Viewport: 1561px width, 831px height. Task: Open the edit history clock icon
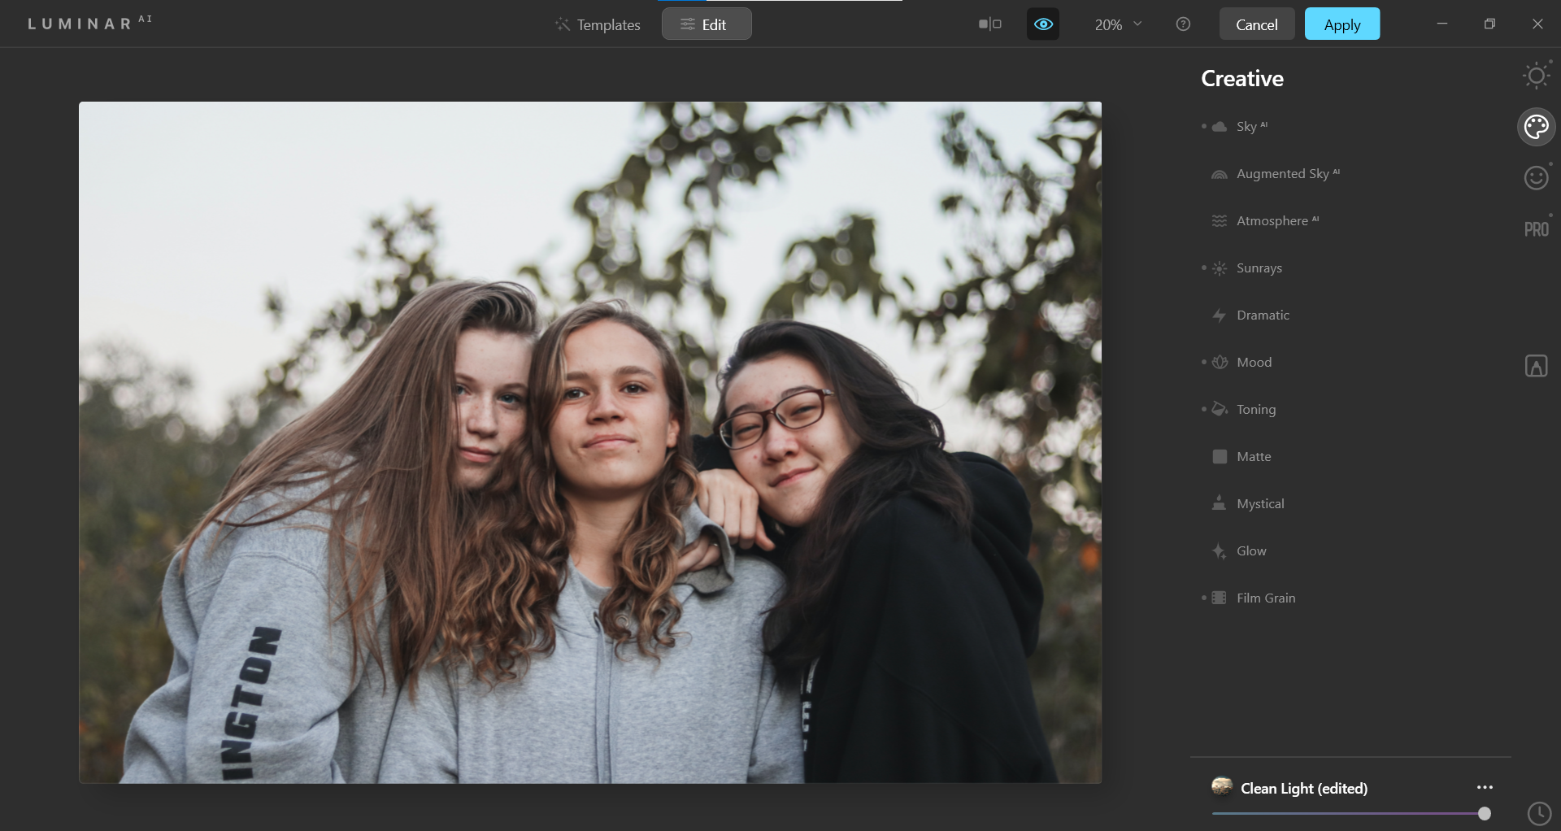(1539, 813)
